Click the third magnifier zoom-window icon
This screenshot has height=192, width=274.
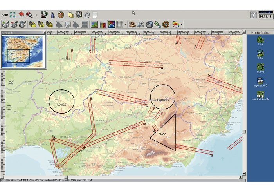pyautogui.click(x=22, y=24)
